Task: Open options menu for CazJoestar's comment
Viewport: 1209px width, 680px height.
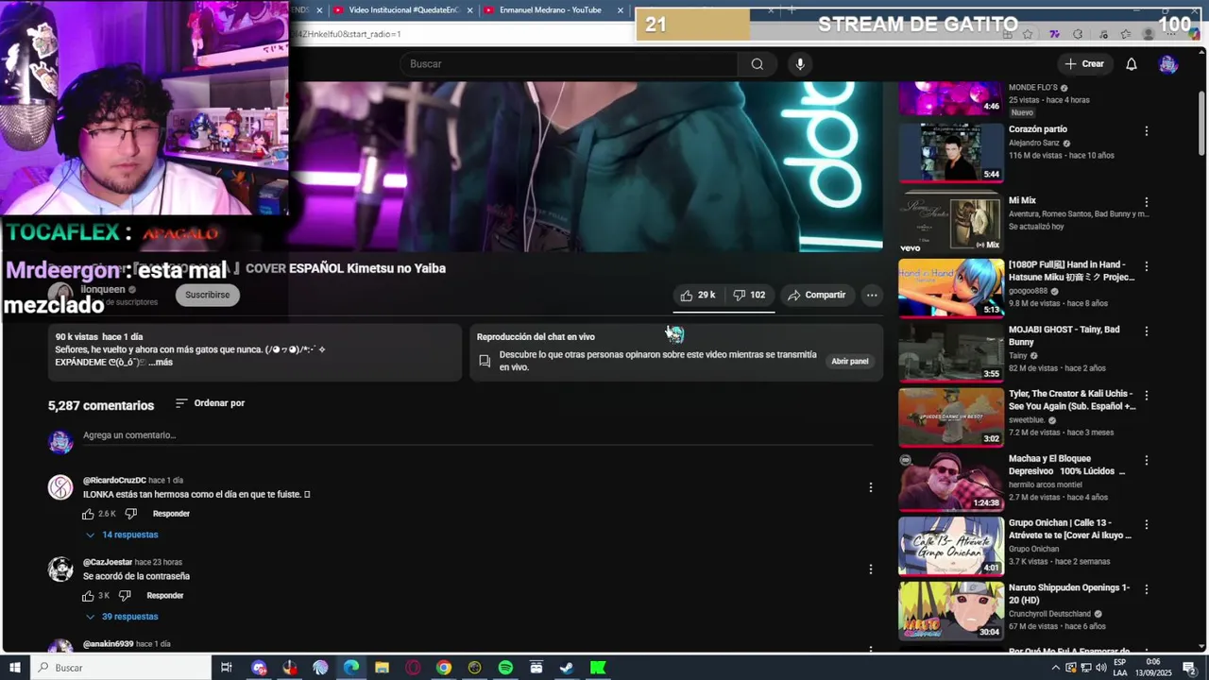Action: pos(871,569)
